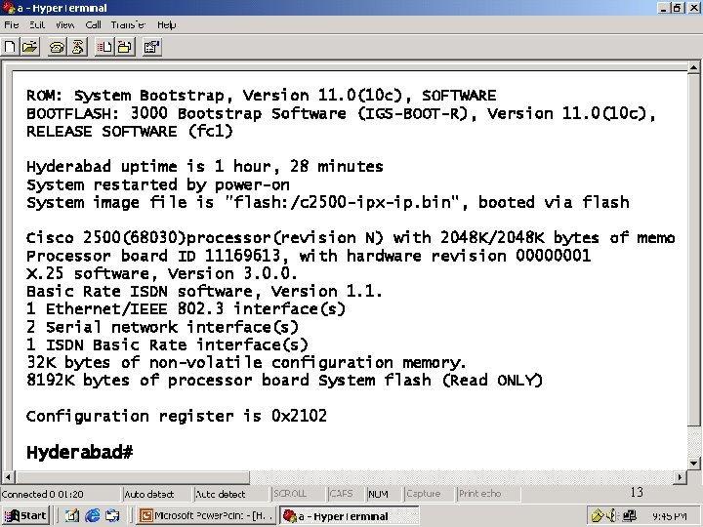This screenshot has height=527, width=703.
Task: Click the '32K bytes of non-volatile' line
Action: click(x=246, y=362)
